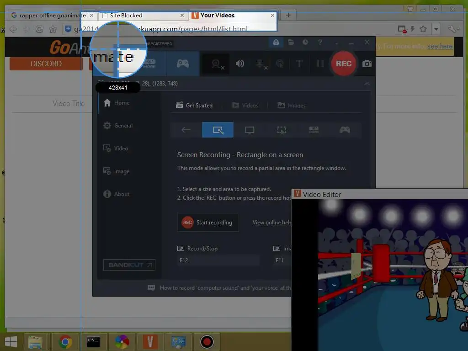Click the image capture hotkey field showing F11
Viewport: 468px width, 351px height.
click(x=282, y=260)
